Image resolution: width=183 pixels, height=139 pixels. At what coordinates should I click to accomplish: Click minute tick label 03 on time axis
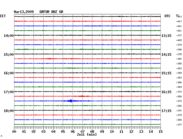pos(43,131)
